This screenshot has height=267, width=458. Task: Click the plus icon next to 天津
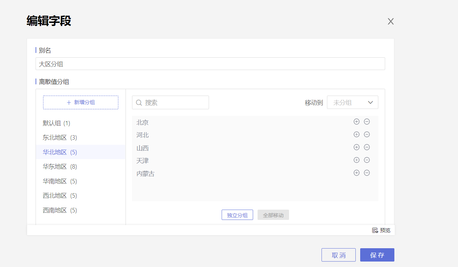tap(356, 160)
